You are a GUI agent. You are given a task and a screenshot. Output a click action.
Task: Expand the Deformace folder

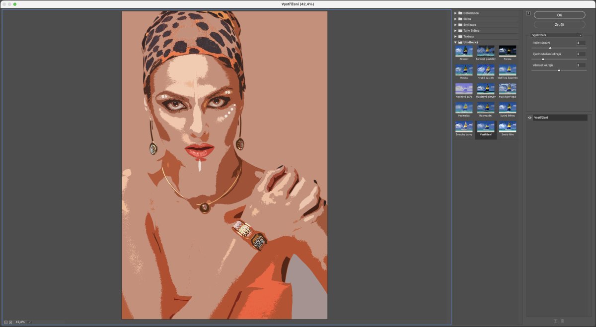pos(455,13)
